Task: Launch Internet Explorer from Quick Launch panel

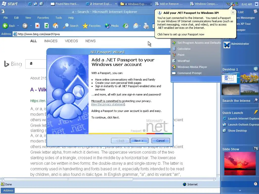Action: (x=241, y=119)
